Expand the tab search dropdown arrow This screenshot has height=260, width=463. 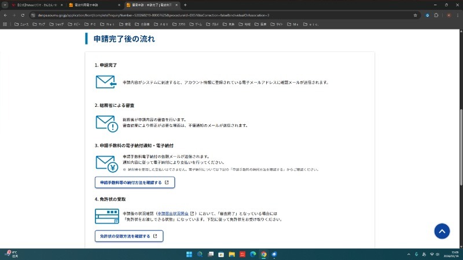[5, 5]
